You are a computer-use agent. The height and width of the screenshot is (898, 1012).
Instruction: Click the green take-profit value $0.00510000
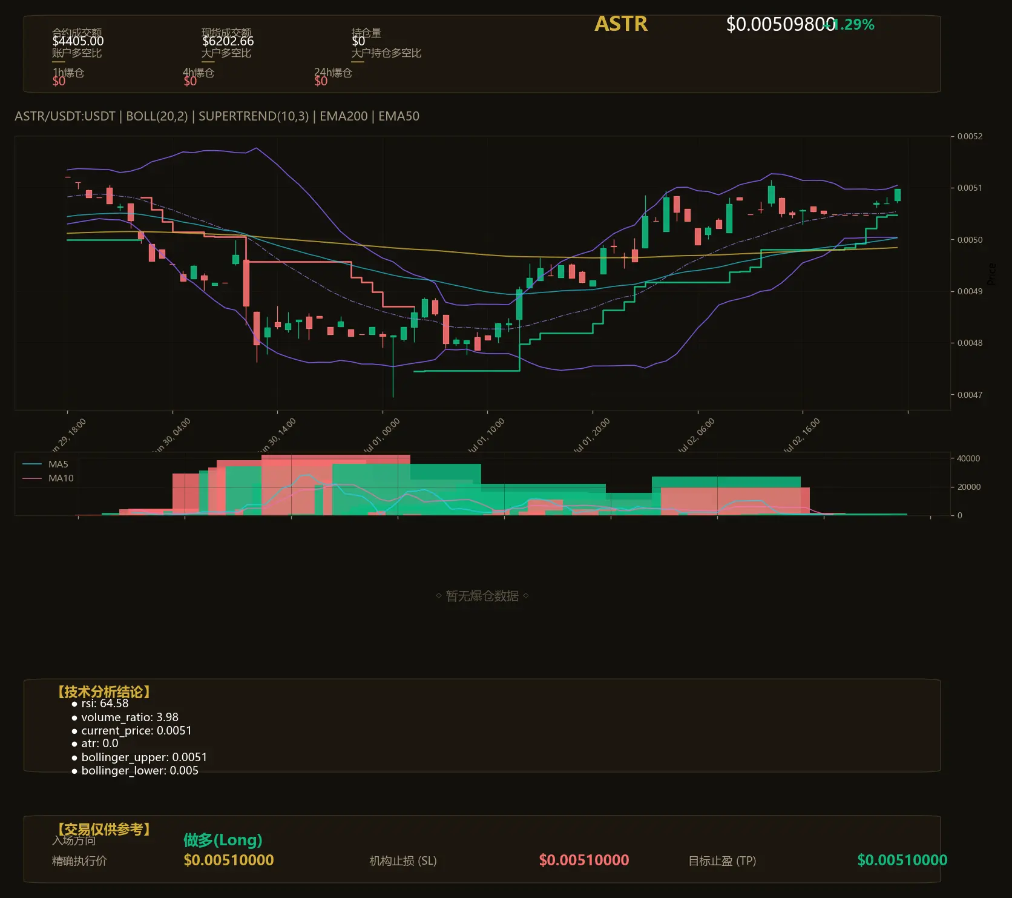[x=902, y=860]
